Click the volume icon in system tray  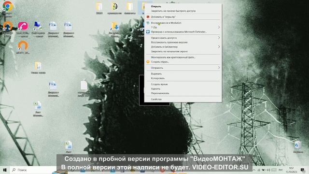(268, 170)
